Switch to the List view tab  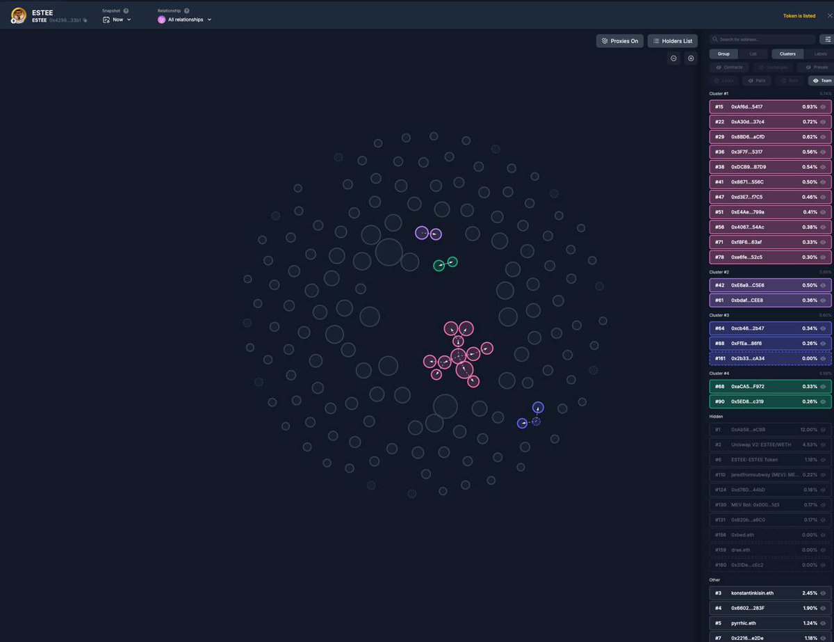(x=753, y=54)
